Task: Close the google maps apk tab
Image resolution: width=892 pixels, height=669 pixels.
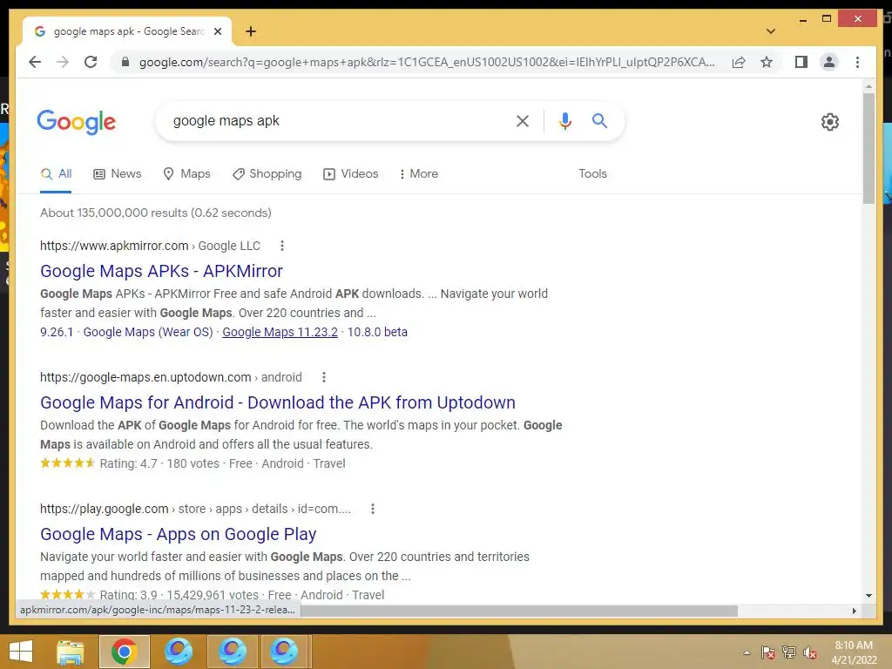Action: [217, 31]
